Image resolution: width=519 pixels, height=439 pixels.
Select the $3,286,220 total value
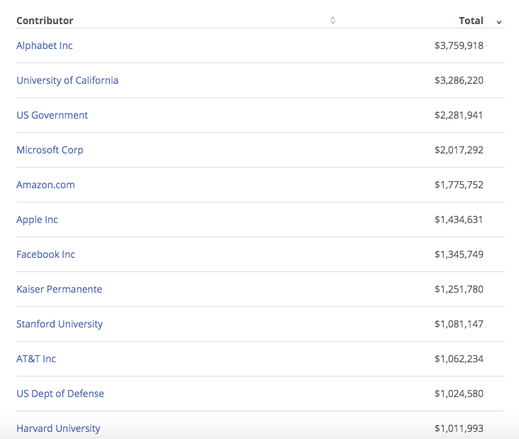coord(459,80)
